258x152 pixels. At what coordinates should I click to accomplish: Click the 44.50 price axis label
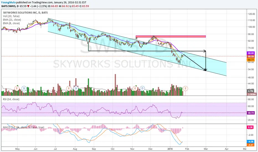pos(251,83)
